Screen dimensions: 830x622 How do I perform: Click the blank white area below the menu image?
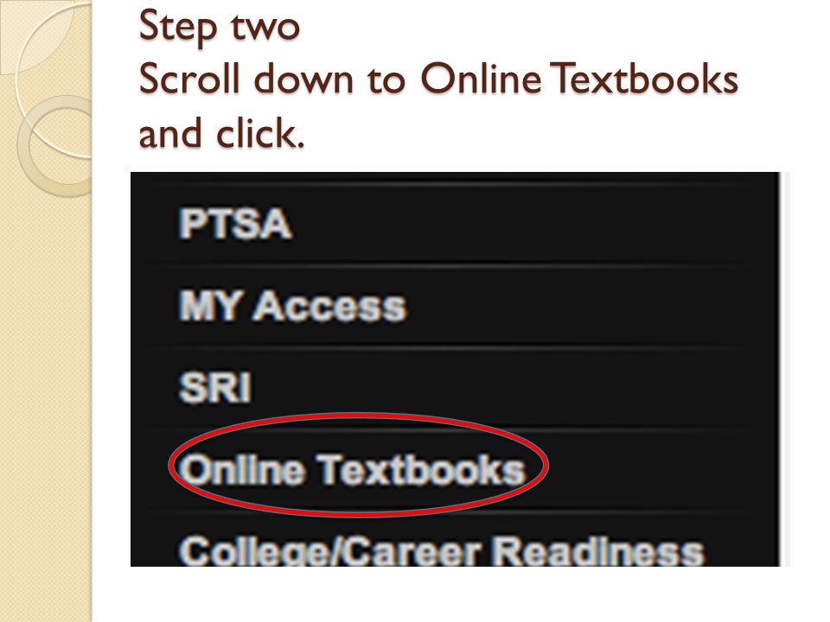(456, 594)
